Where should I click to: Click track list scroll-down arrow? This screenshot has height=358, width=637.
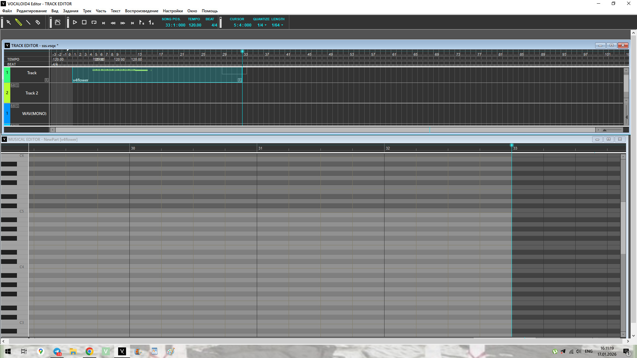pyautogui.click(x=626, y=100)
